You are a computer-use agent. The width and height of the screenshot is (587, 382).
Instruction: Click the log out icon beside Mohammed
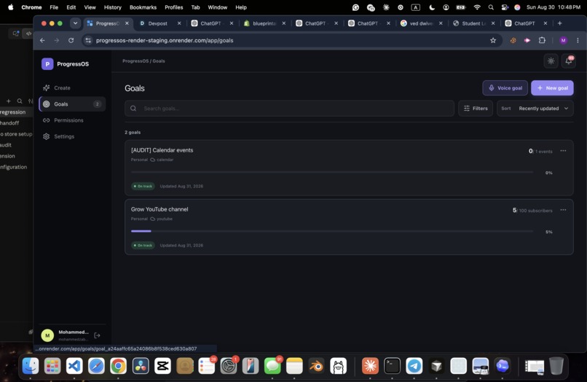pyautogui.click(x=97, y=335)
